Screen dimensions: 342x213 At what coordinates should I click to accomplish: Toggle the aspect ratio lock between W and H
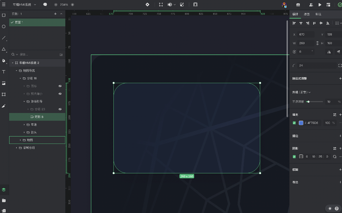[x=317, y=43]
